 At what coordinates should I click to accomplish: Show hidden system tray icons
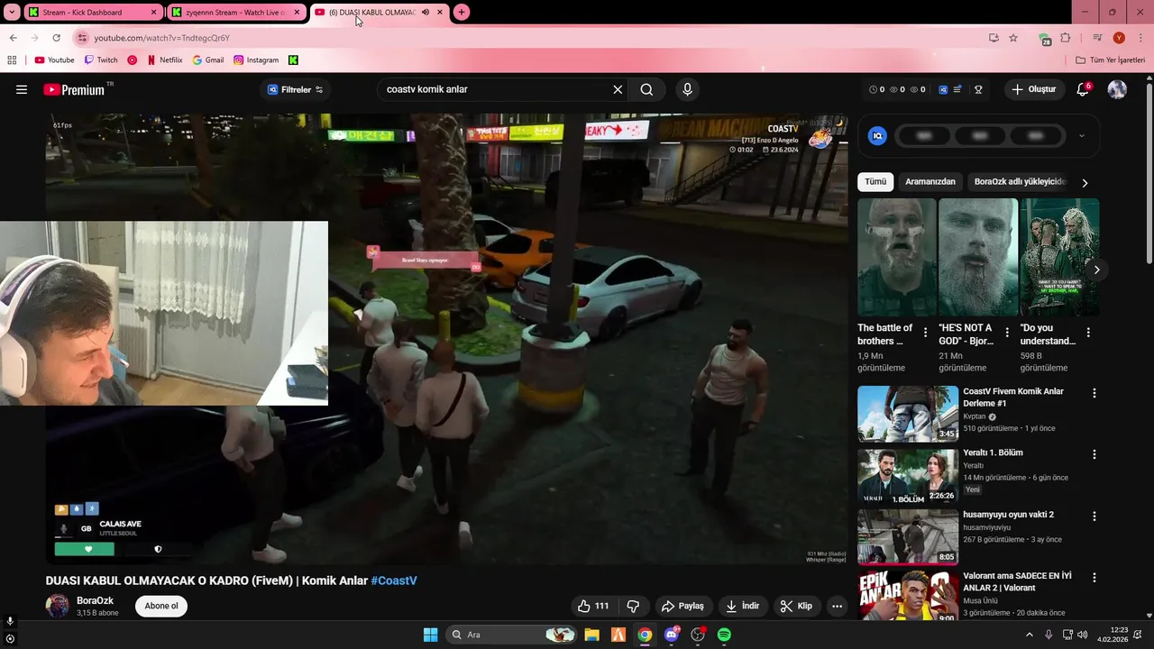click(1029, 635)
